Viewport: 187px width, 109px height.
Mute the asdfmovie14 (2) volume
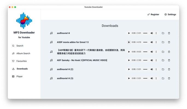coord(151,69)
